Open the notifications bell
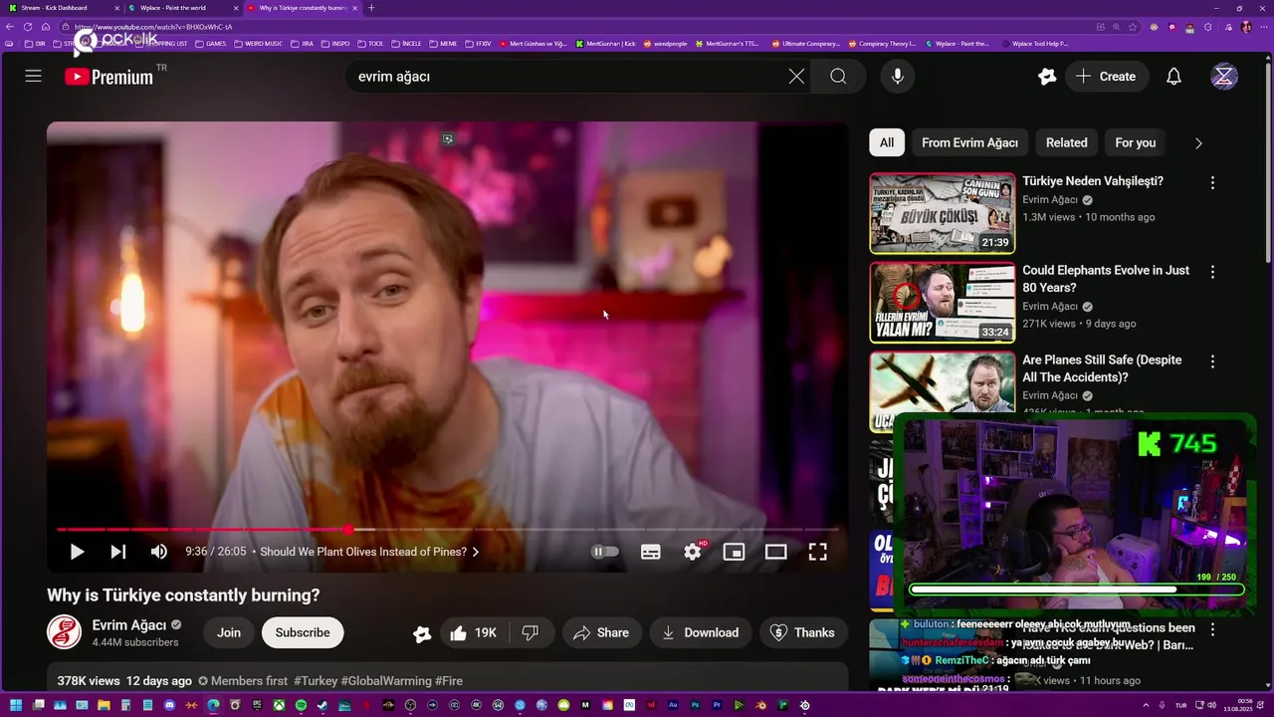The width and height of the screenshot is (1274, 717). pyautogui.click(x=1173, y=76)
